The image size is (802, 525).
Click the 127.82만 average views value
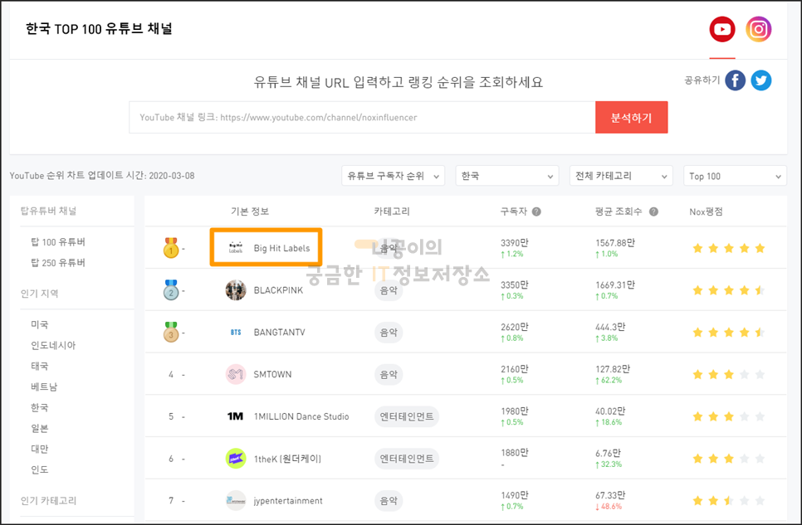click(x=613, y=369)
